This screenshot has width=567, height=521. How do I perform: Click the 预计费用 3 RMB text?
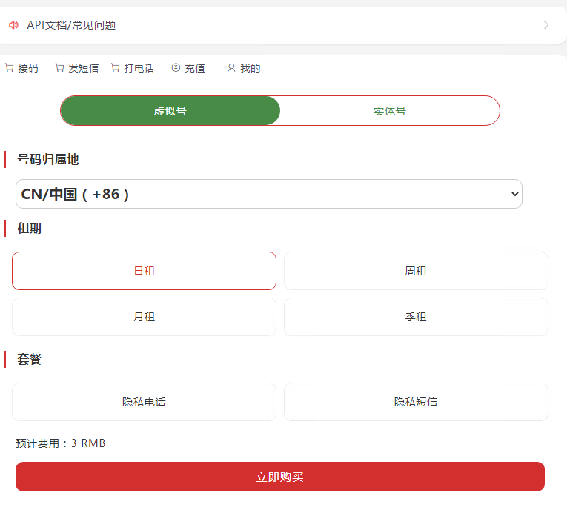click(61, 443)
